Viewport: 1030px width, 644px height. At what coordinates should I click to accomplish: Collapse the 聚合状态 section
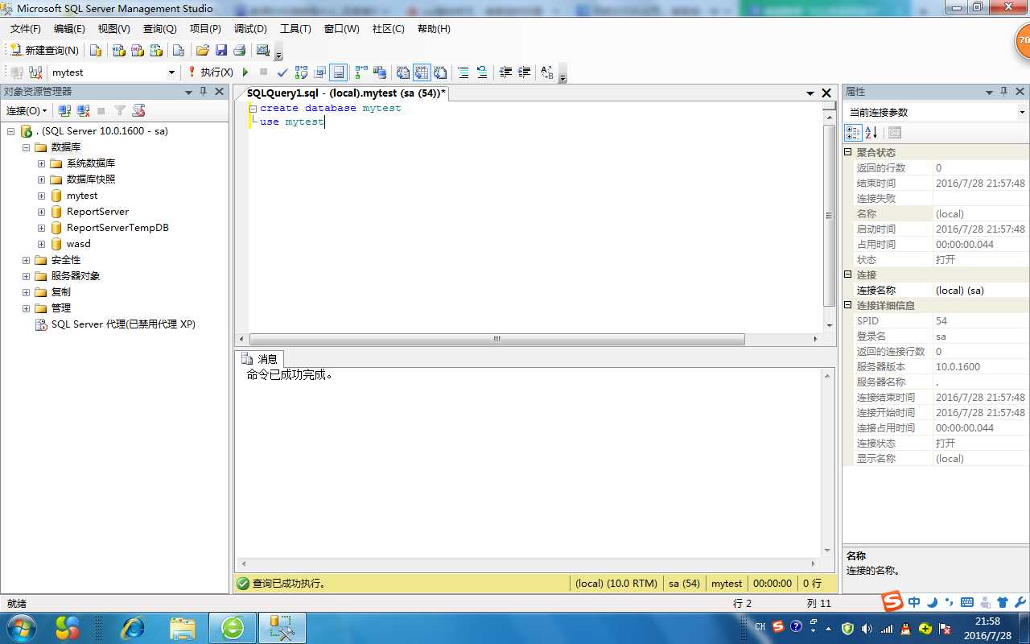848,152
